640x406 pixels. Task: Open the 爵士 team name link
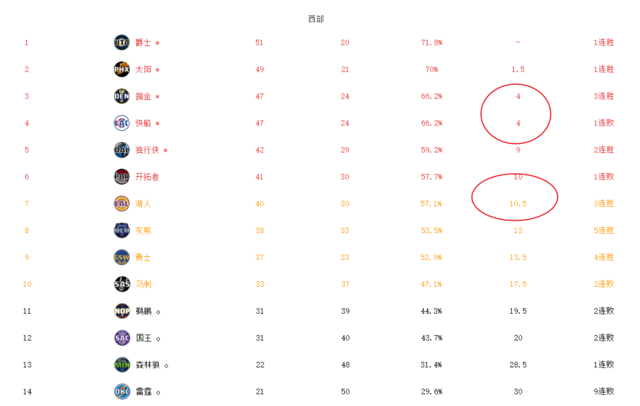click(x=143, y=42)
